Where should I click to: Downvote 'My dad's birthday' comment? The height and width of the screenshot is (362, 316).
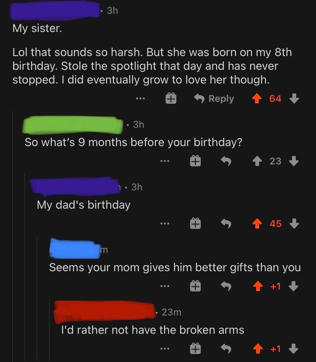(x=293, y=224)
